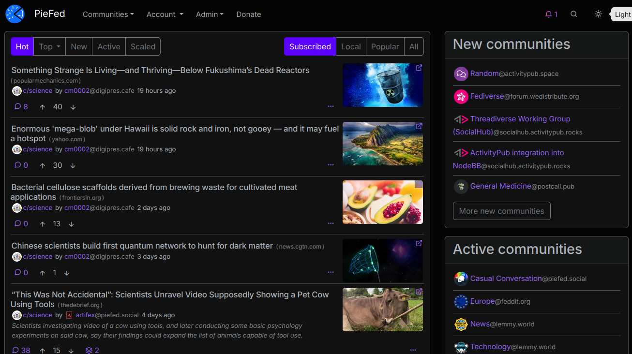Open the Hawaii coastline post thumbnail
This screenshot has width=632, height=354.
pos(382,144)
